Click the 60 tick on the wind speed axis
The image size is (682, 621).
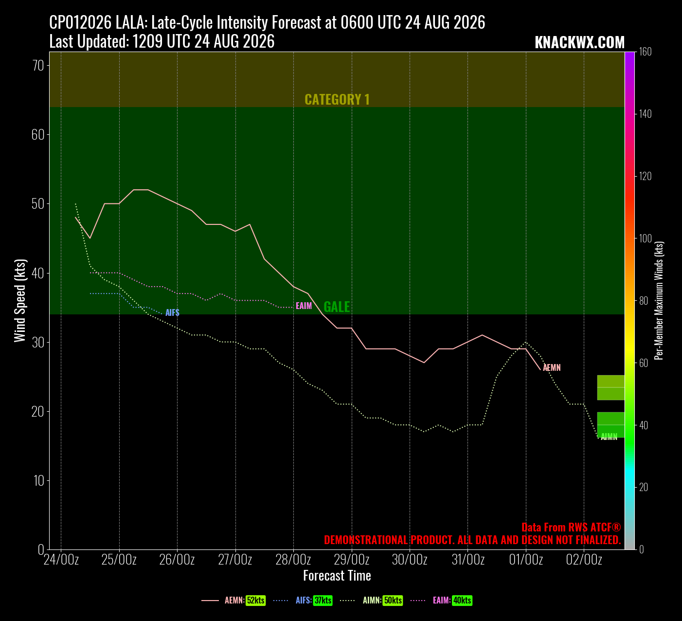coord(38,134)
